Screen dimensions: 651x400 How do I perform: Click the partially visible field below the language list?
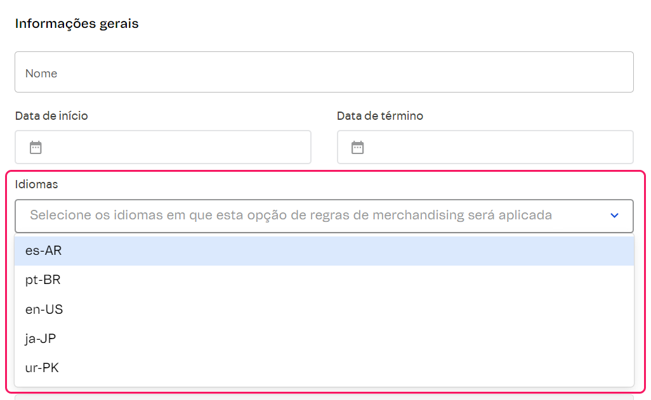coord(324,396)
